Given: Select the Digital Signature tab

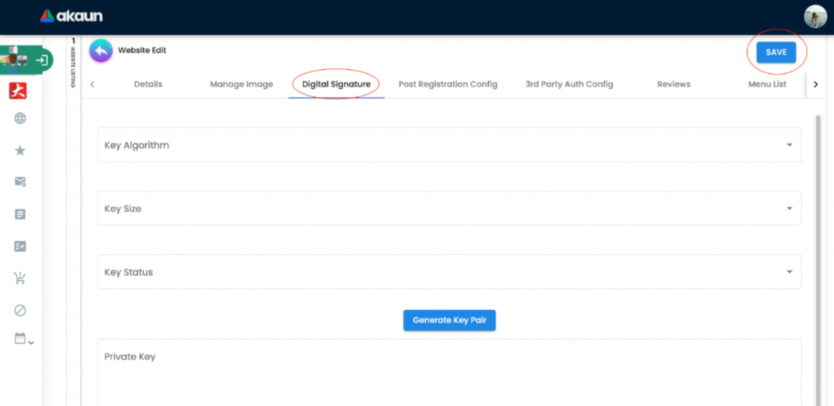Looking at the screenshot, I should [x=336, y=84].
